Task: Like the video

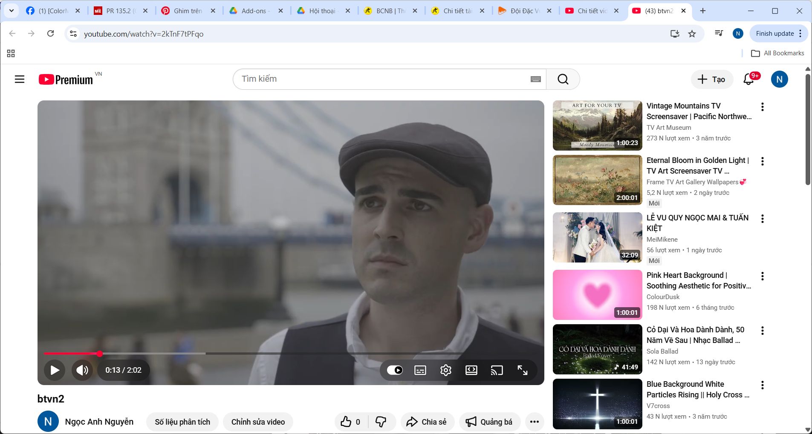Action: pyautogui.click(x=351, y=422)
